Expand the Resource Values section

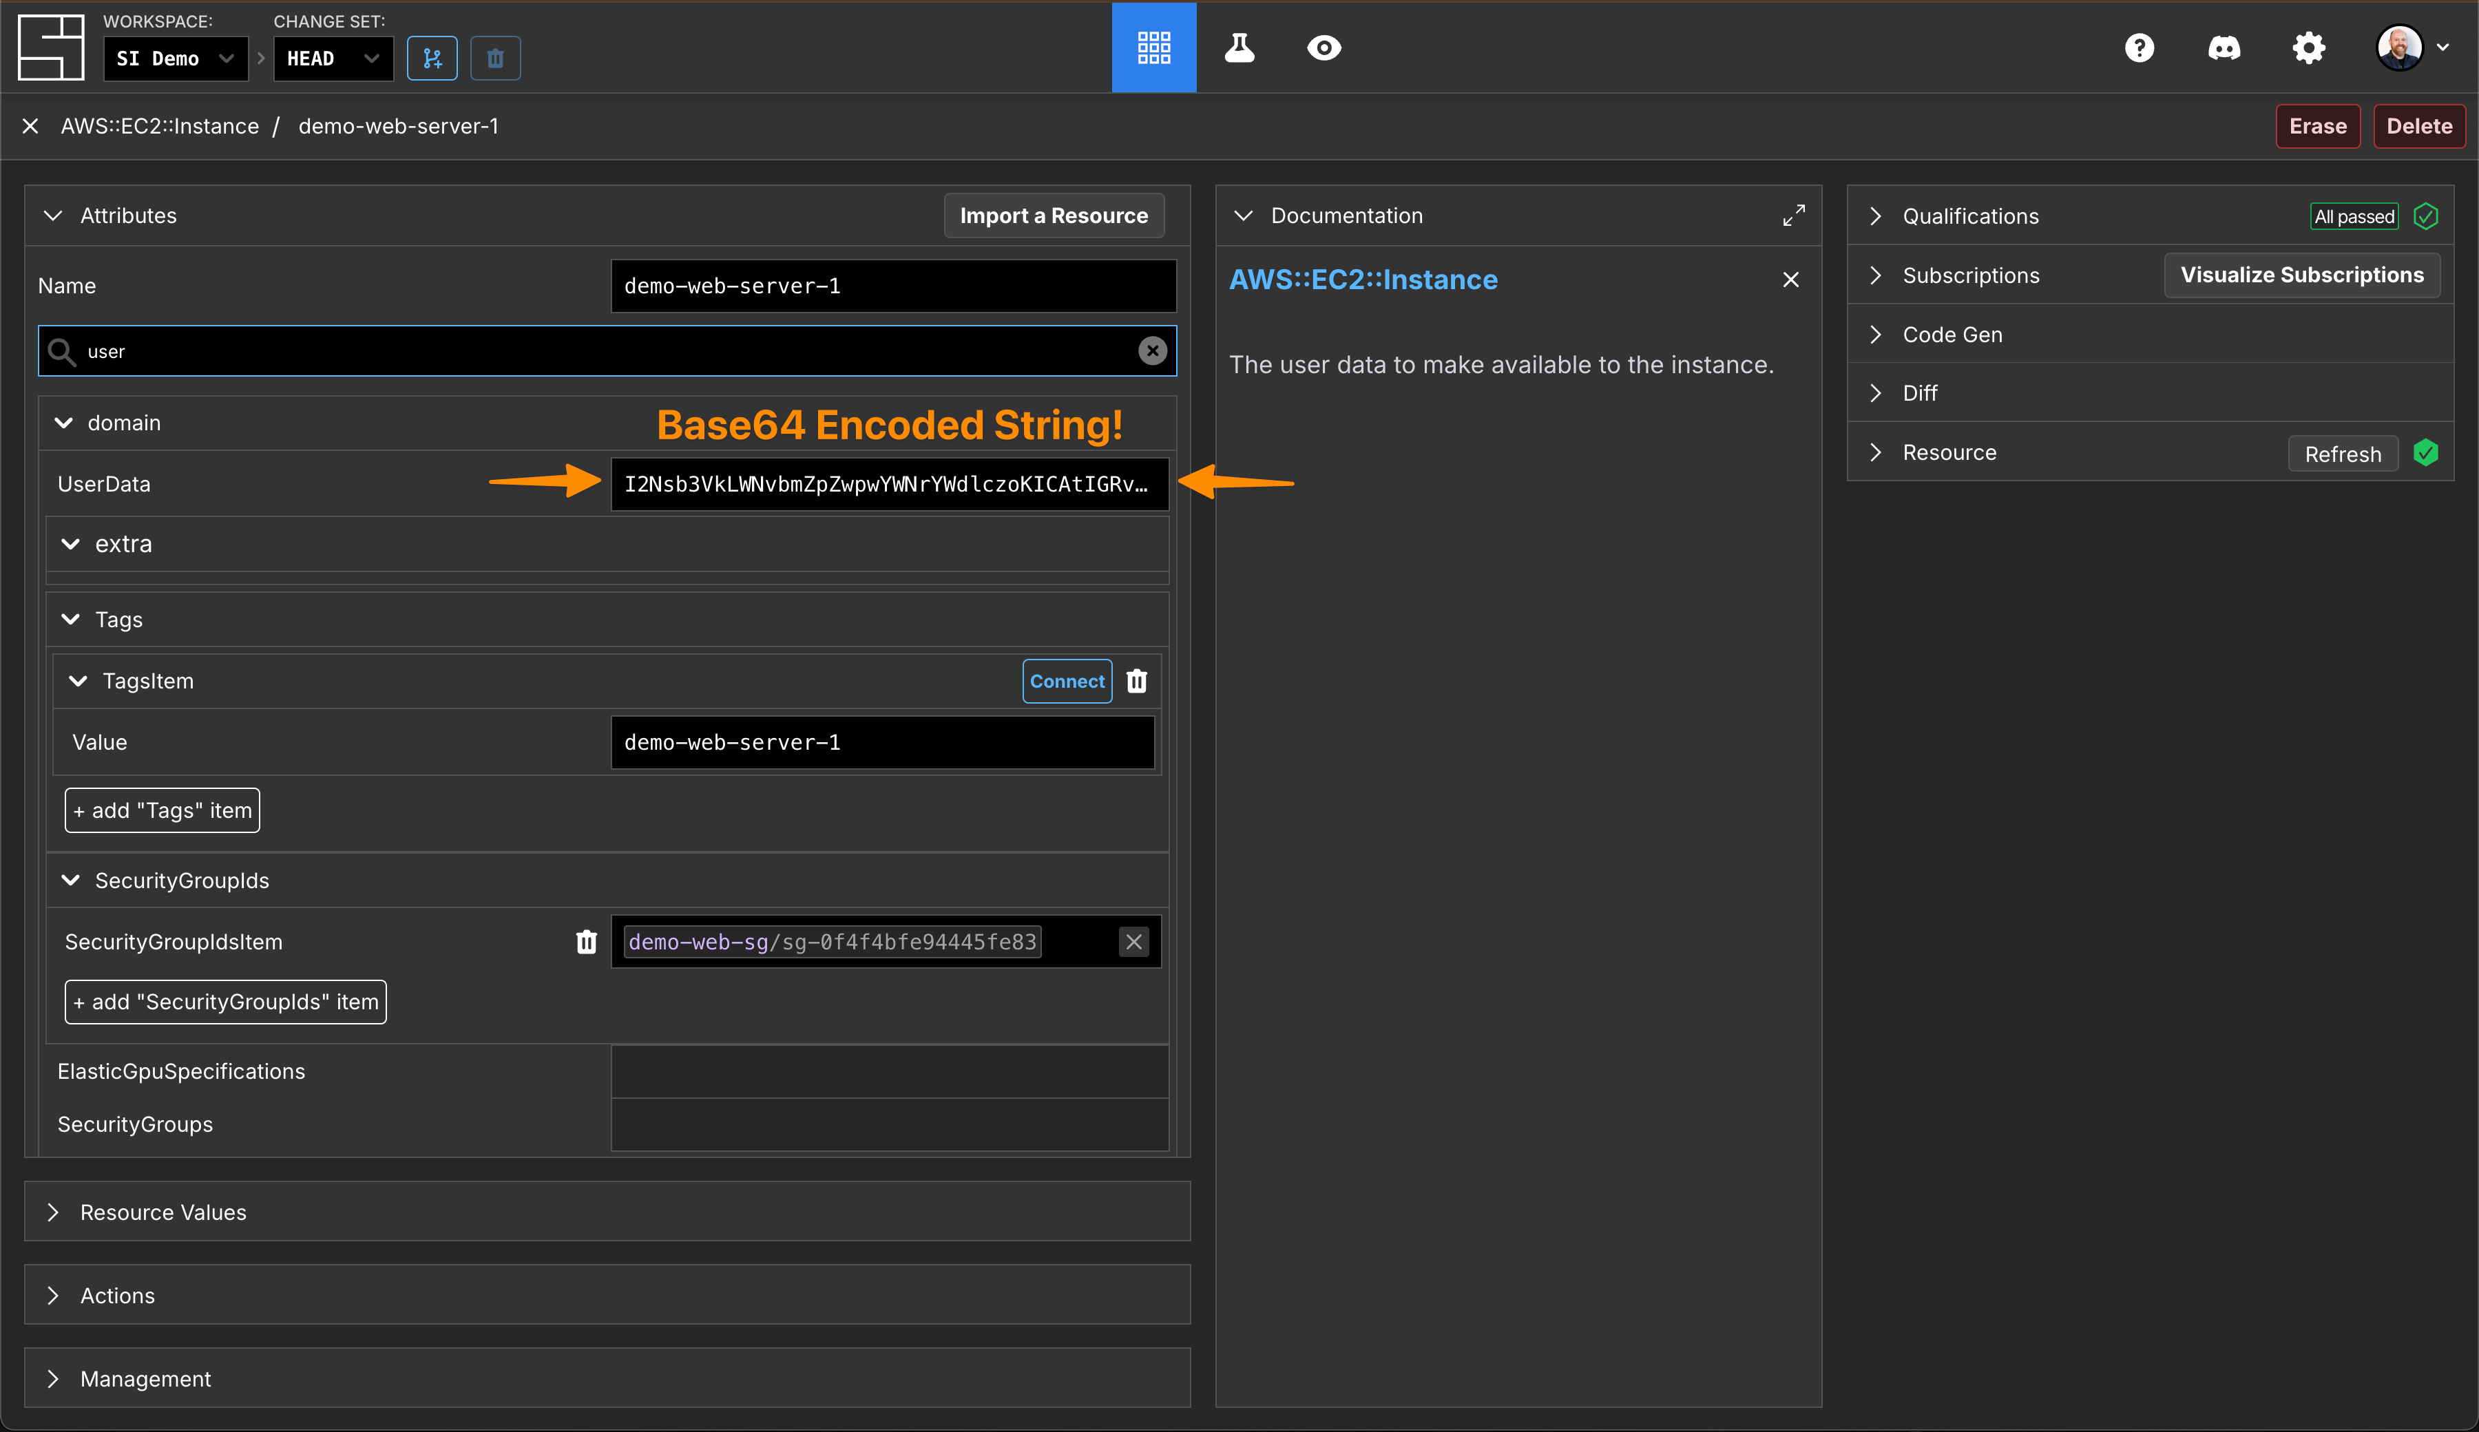point(163,1212)
